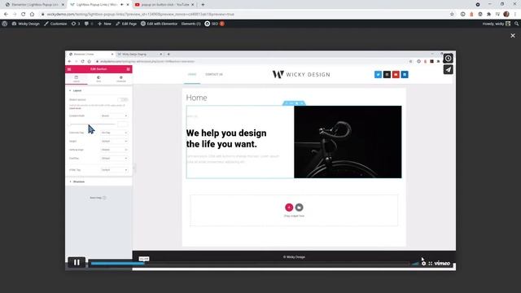Click Edit with Elementor
The height and width of the screenshot is (293, 521).
pos(160,24)
